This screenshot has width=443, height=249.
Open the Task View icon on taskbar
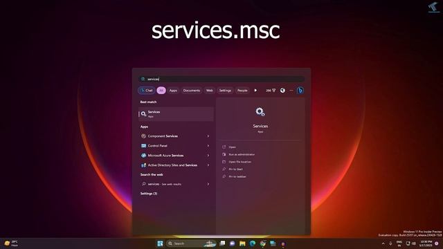(223, 243)
